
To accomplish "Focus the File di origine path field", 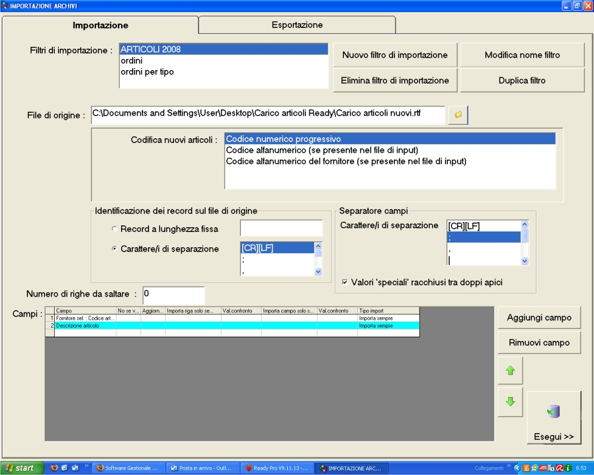I will [x=268, y=115].
